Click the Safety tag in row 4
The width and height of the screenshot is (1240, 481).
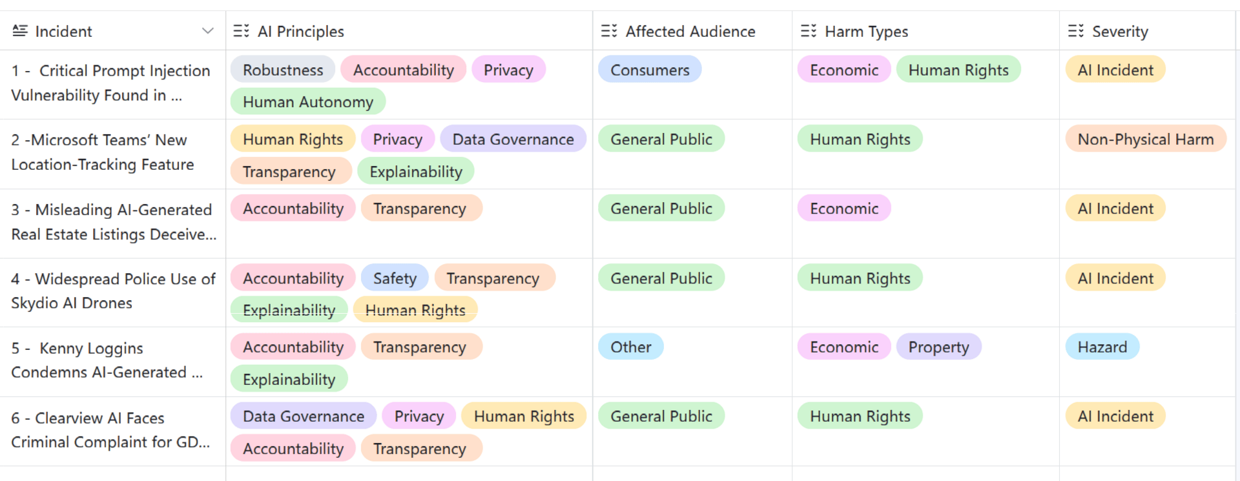click(x=395, y=278)
